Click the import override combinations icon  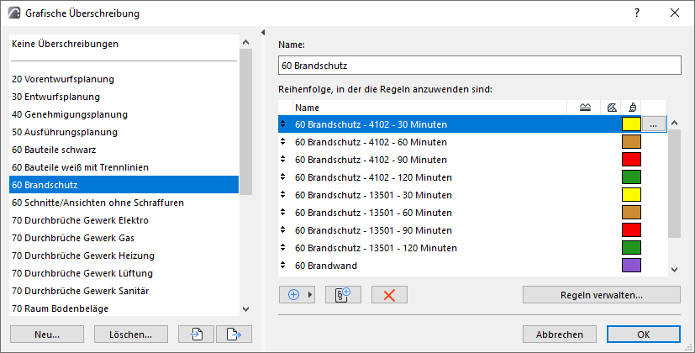pyautogui.click(x=197, y=334)
